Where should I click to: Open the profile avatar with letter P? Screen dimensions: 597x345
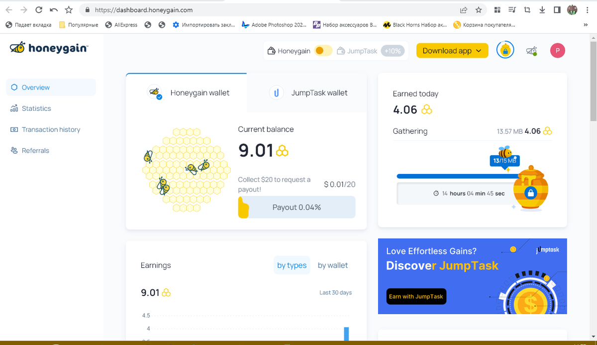point(558,50)
